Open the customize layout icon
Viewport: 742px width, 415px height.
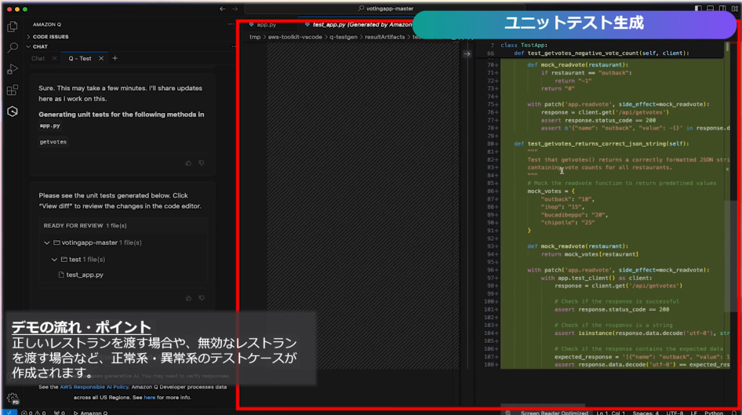click(x=735, y=9)
